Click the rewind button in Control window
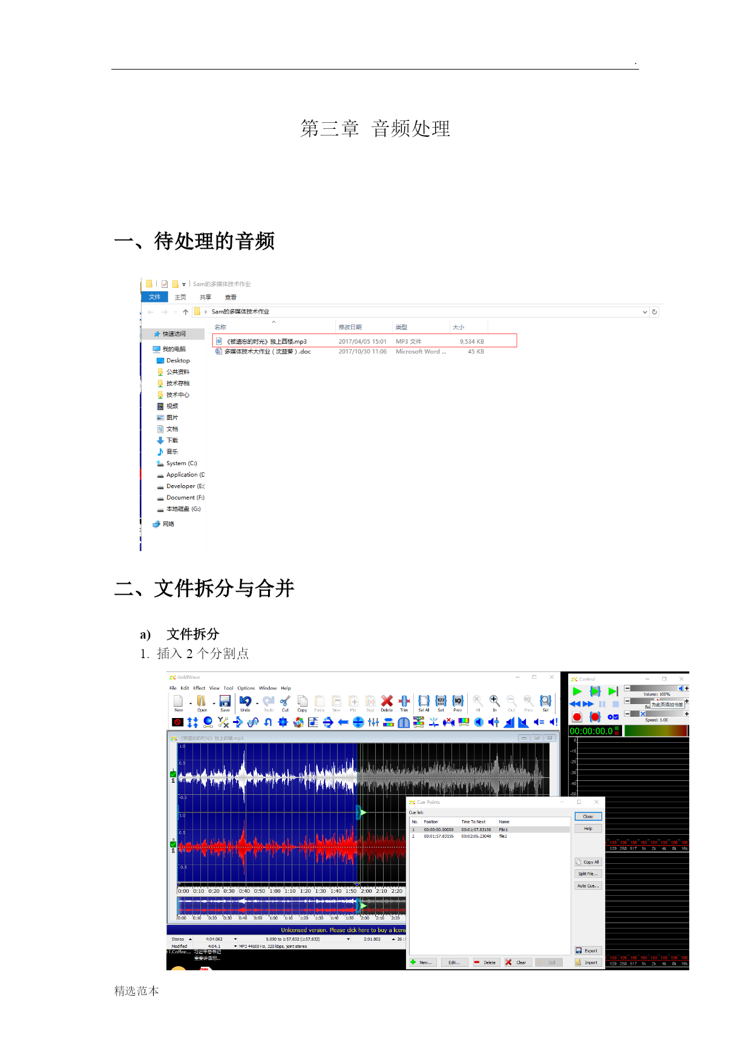 [x=575, y=704]
